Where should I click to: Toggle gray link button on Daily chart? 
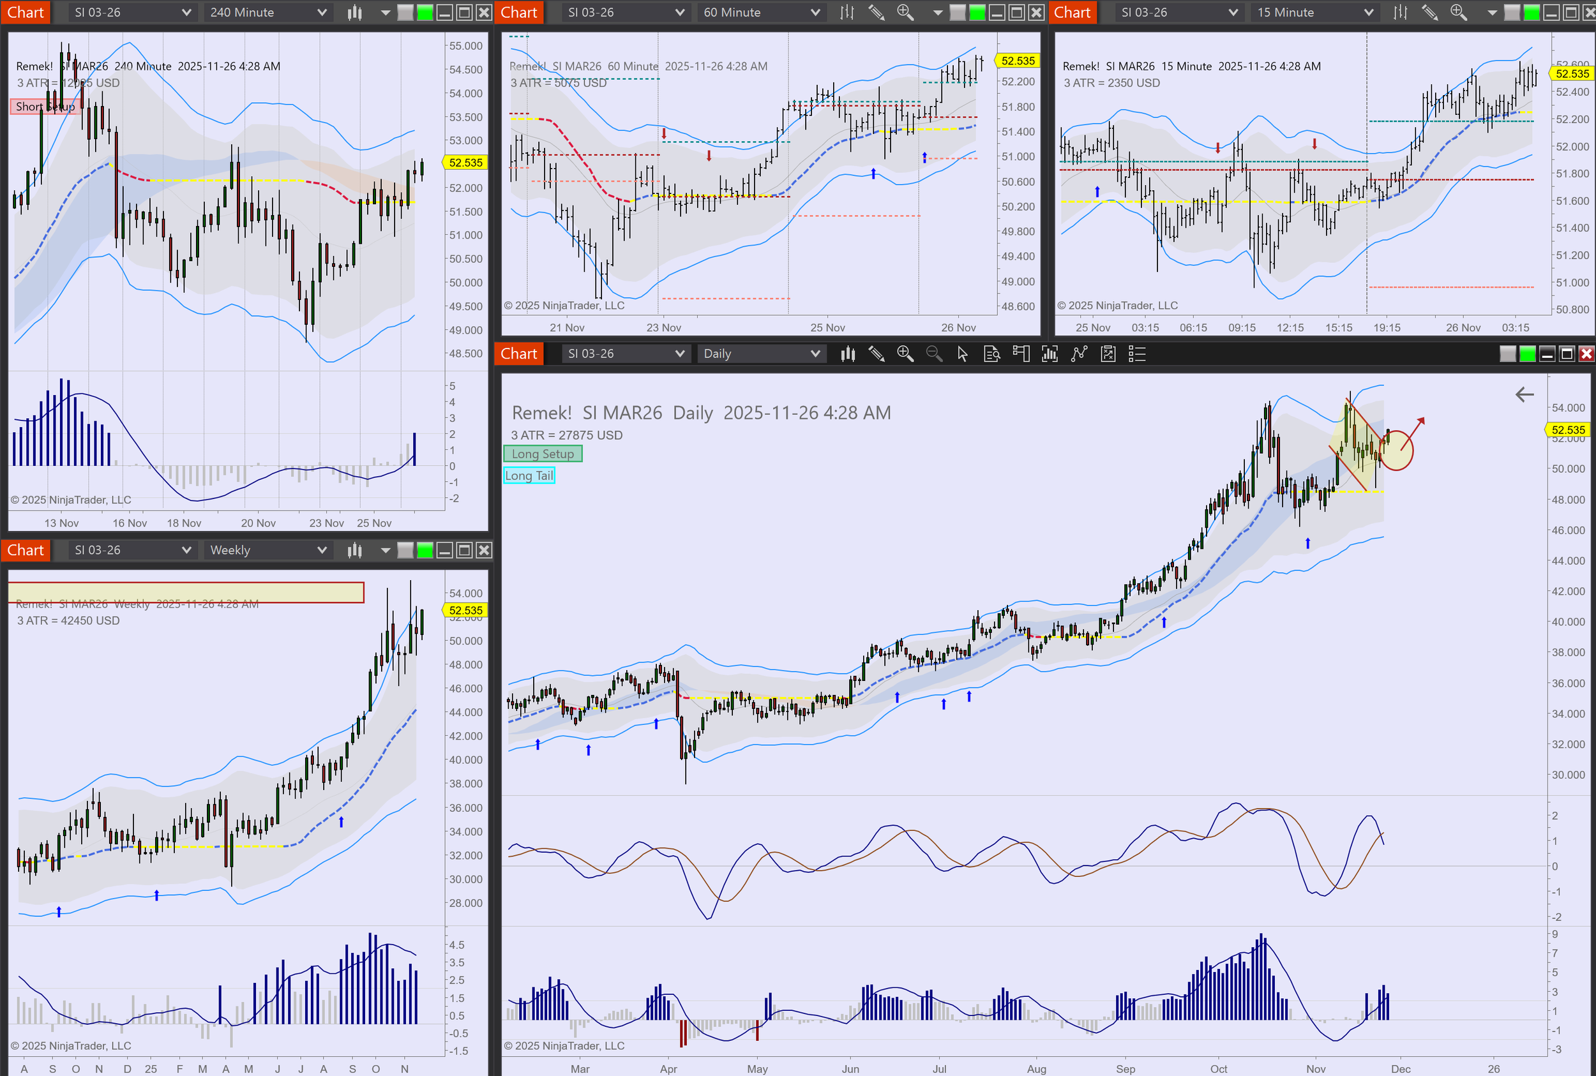(1507, 354)
